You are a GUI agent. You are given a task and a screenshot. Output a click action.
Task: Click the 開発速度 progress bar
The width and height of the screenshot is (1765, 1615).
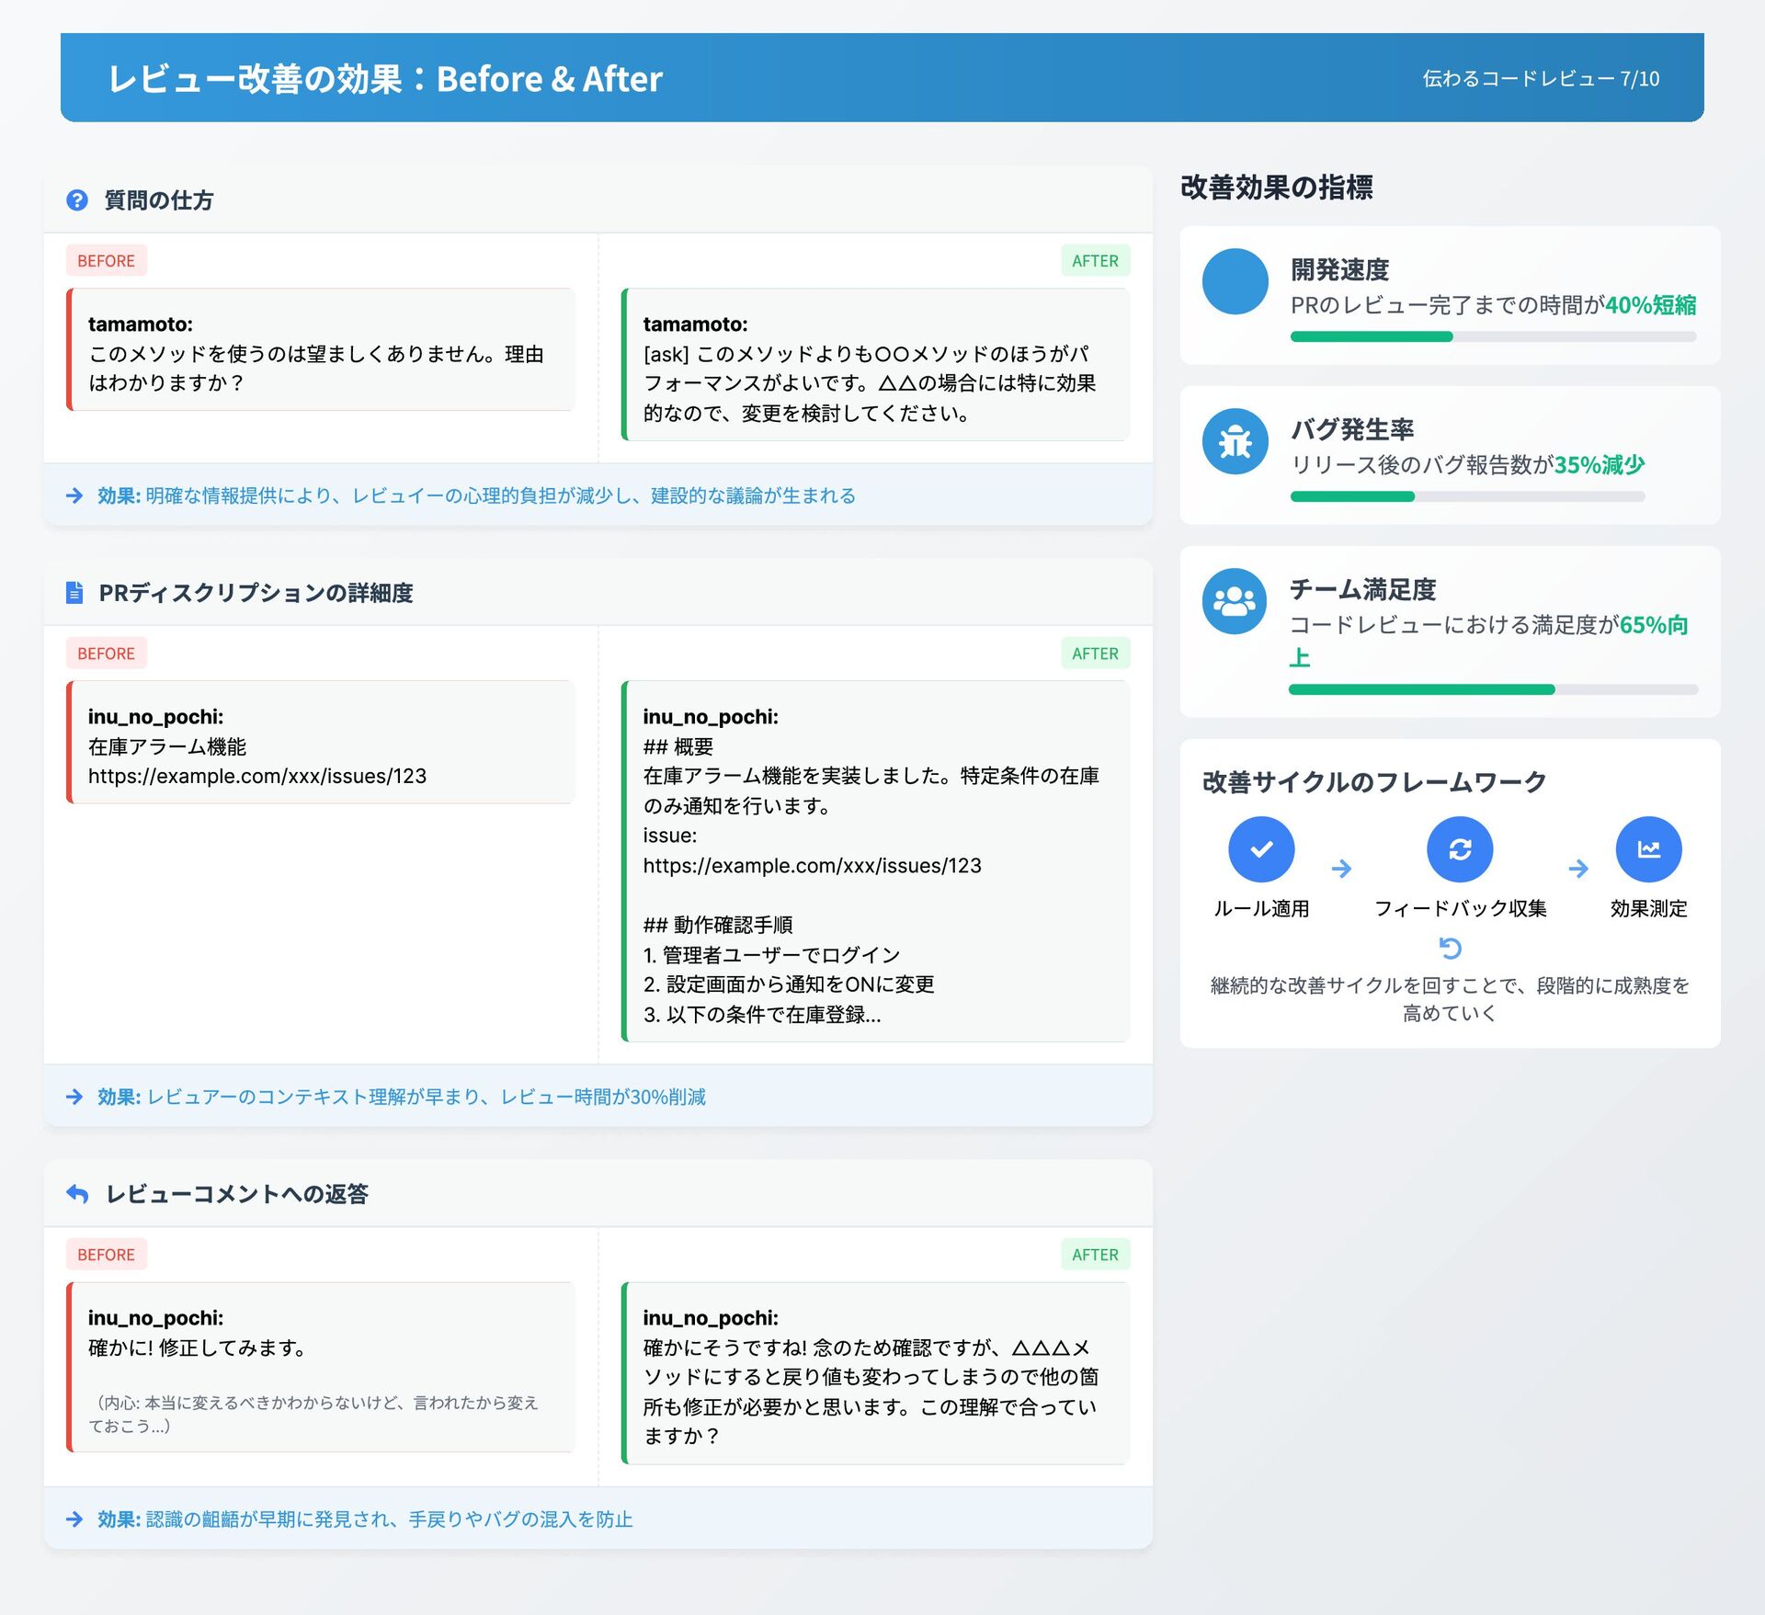(x=1492, y=337)
